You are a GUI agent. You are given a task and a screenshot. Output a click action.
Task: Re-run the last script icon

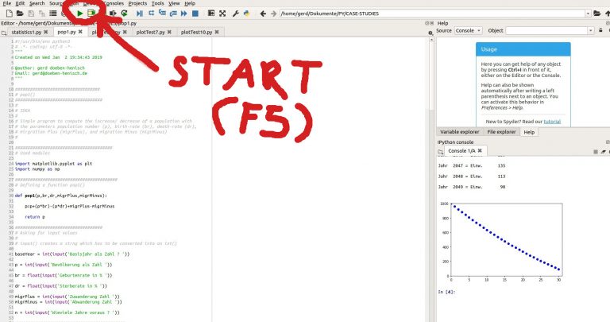click(x=125, y=14)
